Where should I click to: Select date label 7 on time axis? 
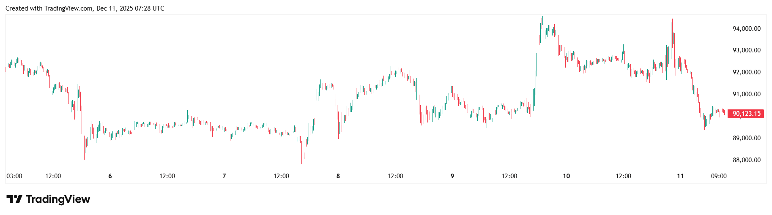pos(224,176)
